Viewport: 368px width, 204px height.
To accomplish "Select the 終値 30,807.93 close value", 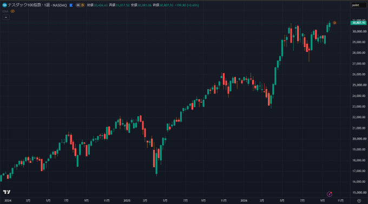I will pyautogui.click(x=163, y=5).
